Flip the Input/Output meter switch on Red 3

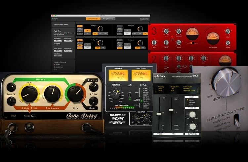click(192, 43)
